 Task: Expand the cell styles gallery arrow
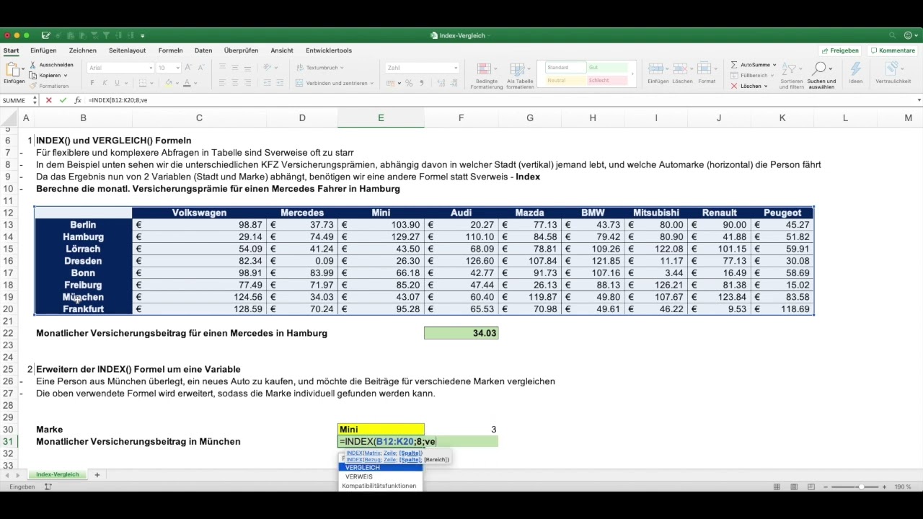pos(632,74)
